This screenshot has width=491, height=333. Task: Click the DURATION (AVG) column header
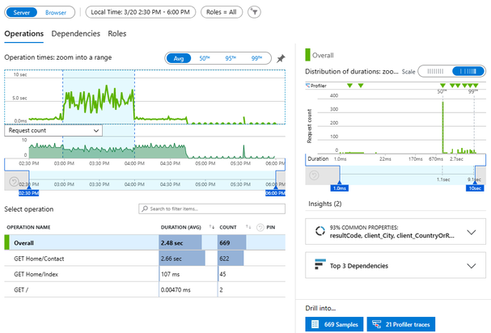[x=180, y=227]
